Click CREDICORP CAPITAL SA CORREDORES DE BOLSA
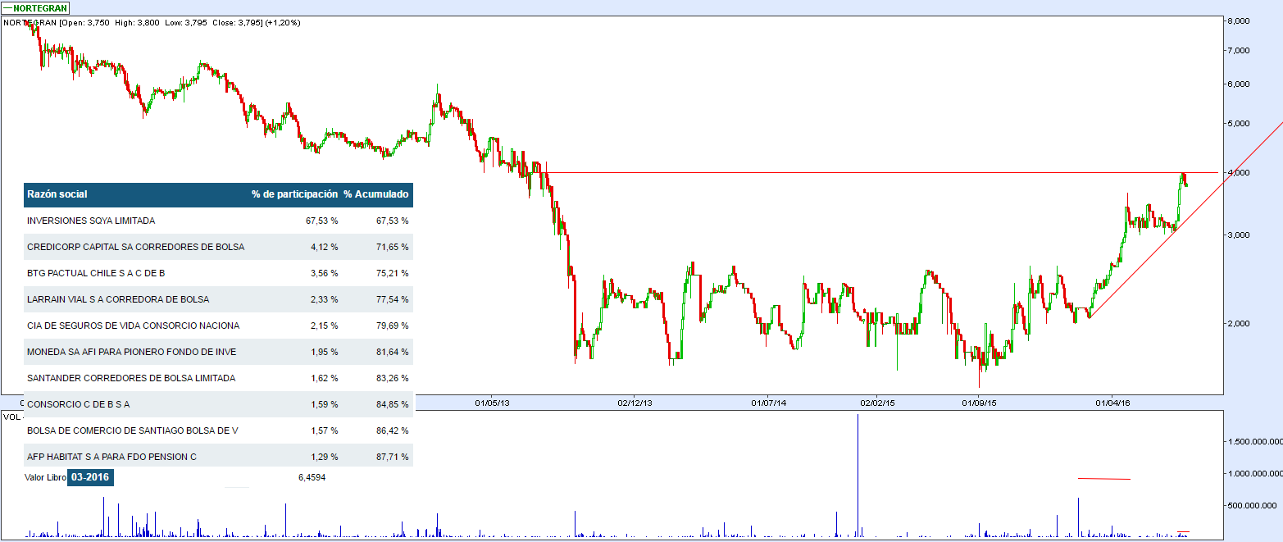 click(135, 247)
